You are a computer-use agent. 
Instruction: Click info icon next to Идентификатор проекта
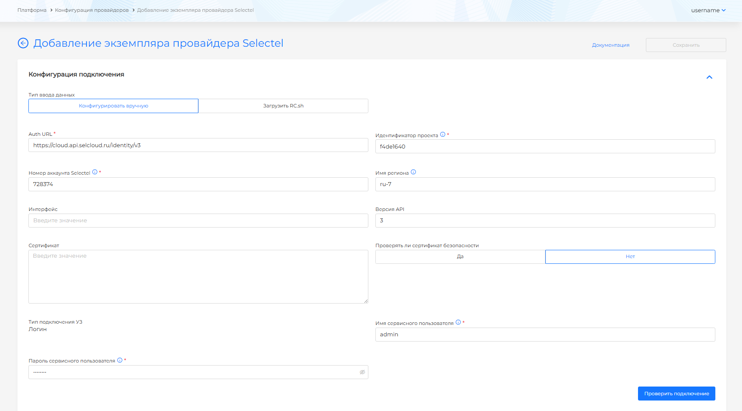(443, 135)
